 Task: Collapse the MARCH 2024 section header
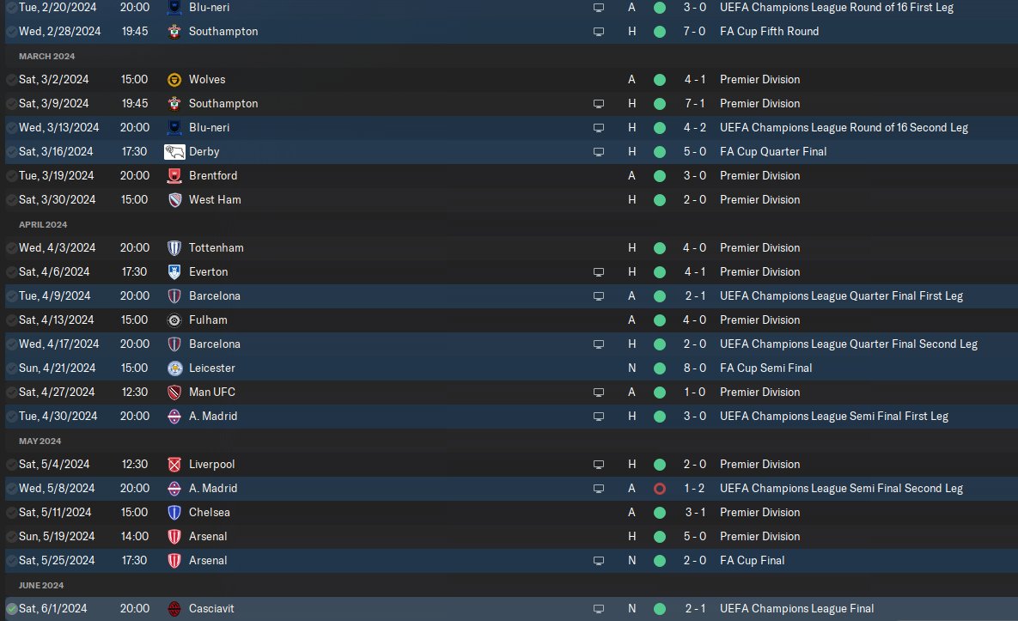tap(46, 57)
